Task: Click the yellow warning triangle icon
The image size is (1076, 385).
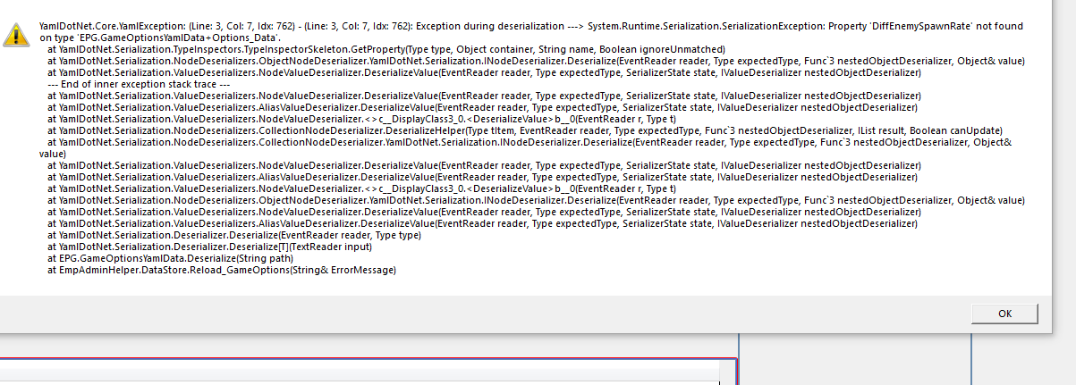Action: click(15, 35)
